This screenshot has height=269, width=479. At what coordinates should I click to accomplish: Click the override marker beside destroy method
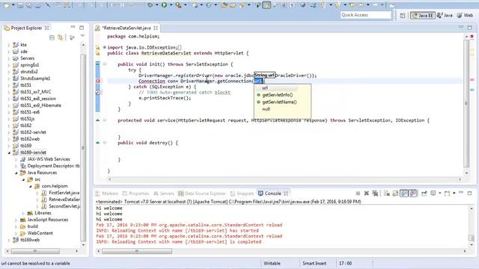coord(98,143)
